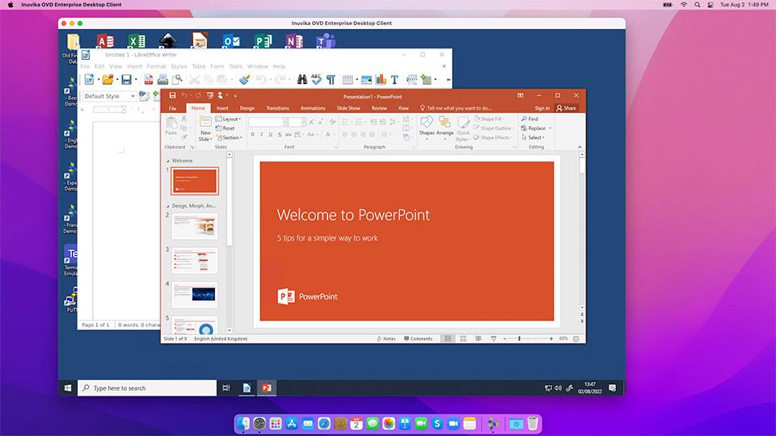Select slide 2 thumbnail
Viewport: 776px width, 436px height.
click(195, 226)
